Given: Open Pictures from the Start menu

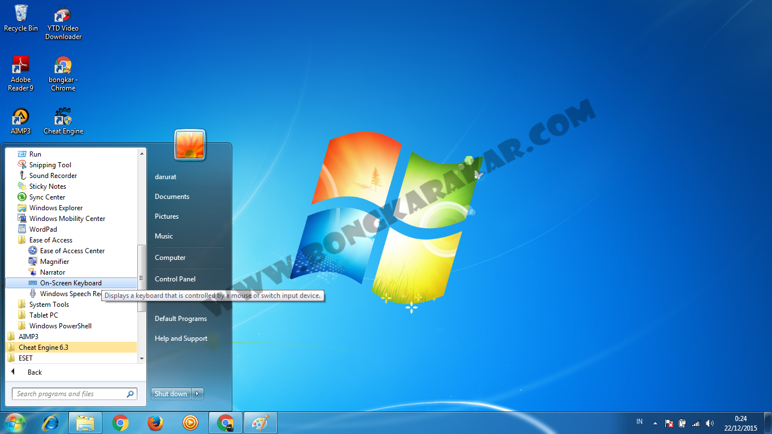Looking at the screenshot, I should point(167,216).
